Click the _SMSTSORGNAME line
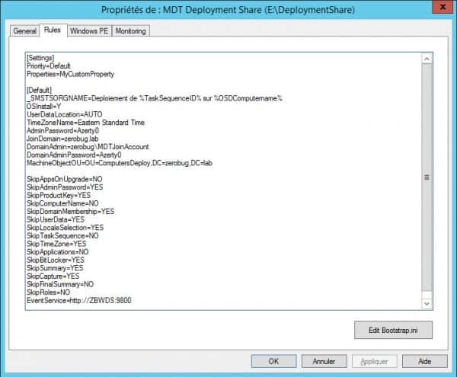The height and width of the screenshot is (377, 457). coord(155,98)
